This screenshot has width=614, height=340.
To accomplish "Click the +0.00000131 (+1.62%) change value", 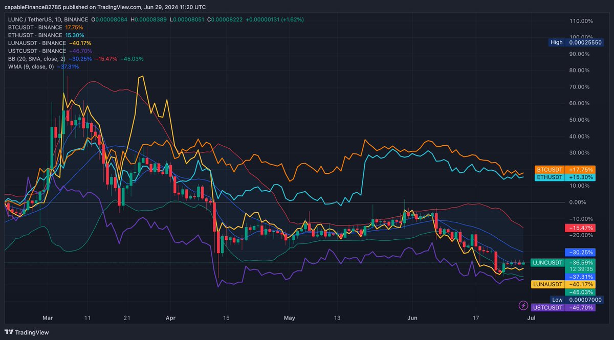I will [x=275, y=19].
